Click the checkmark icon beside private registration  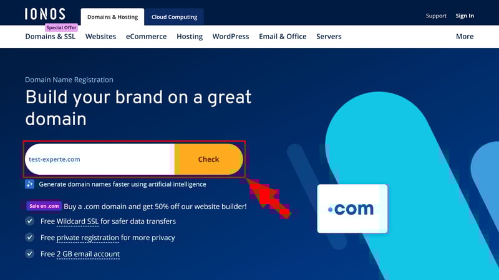[29, 237]
